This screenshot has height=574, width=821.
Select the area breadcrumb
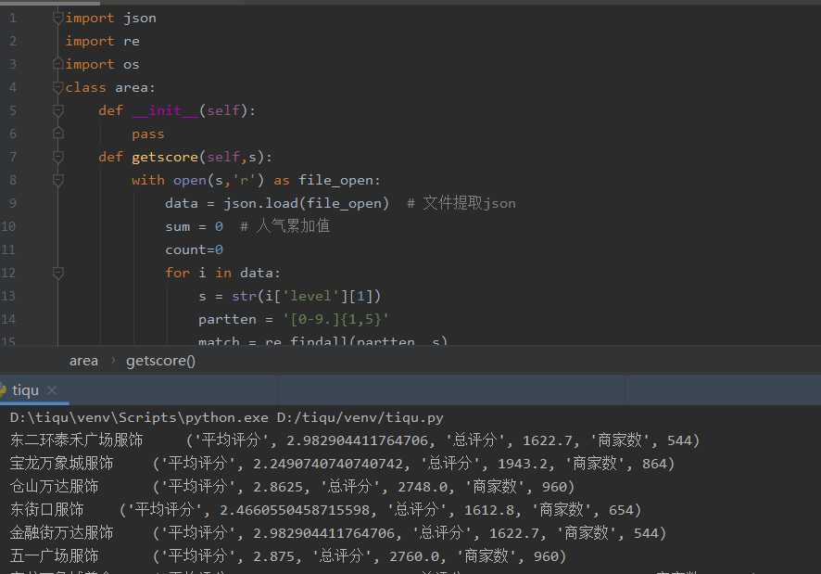click(x=83, y=361)
